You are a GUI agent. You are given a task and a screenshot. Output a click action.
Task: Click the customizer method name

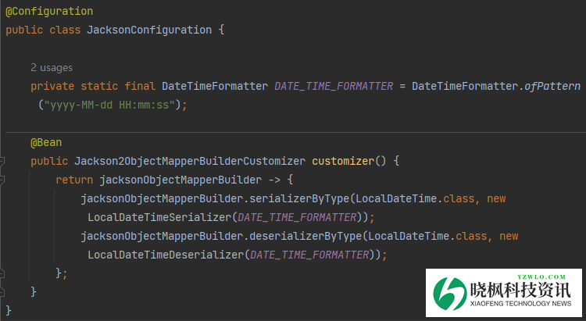pyautogui.click(x=343, y=161)
